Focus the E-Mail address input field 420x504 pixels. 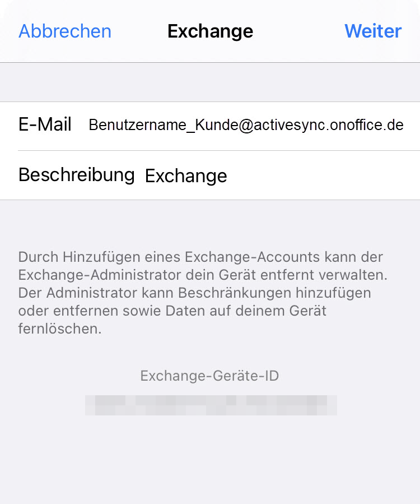246,125
